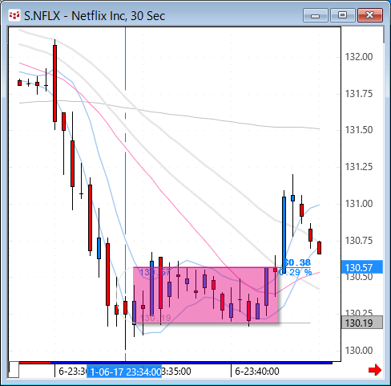This screenshot has height=386, width=391.
Task: Click the 3:35:00 time axis label
Action: pyautogui.click(x=176, y=372)
